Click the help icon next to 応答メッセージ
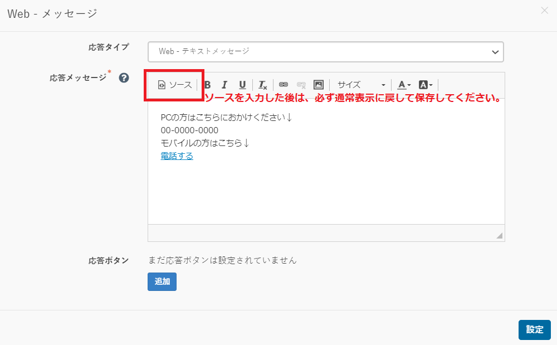This screenshot has height=345, width=557. 124,78
